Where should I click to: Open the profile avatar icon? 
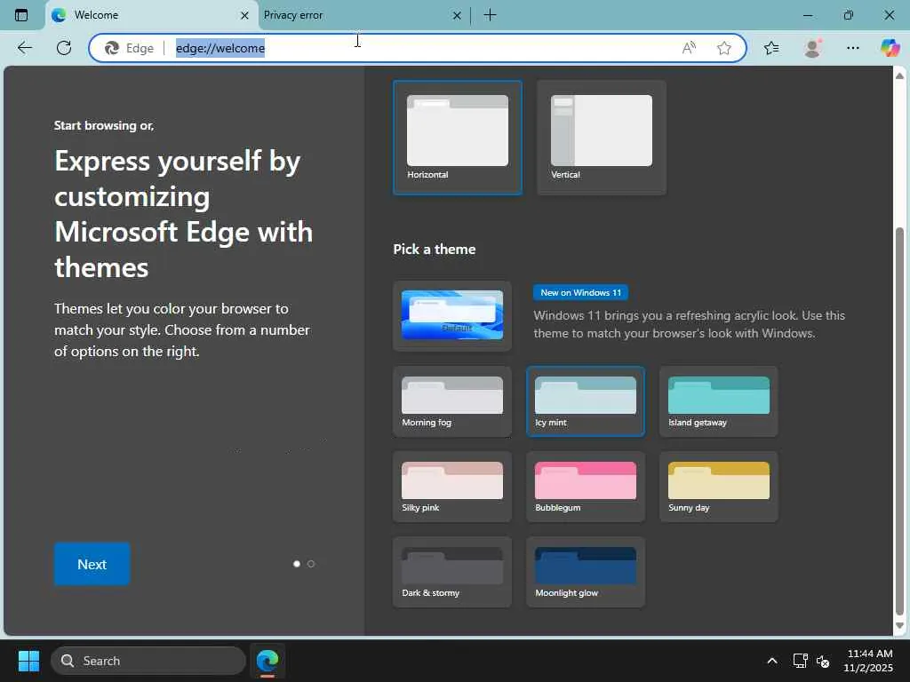[812, 48]
